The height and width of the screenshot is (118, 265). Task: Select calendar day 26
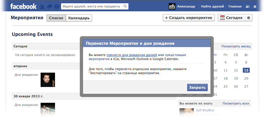(x=236, y=86)
